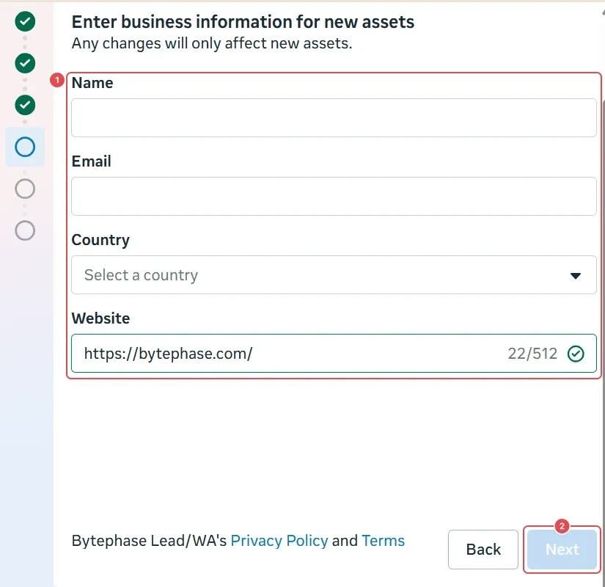
Task: Click the Website URL input field
Action: coord(334,354)
